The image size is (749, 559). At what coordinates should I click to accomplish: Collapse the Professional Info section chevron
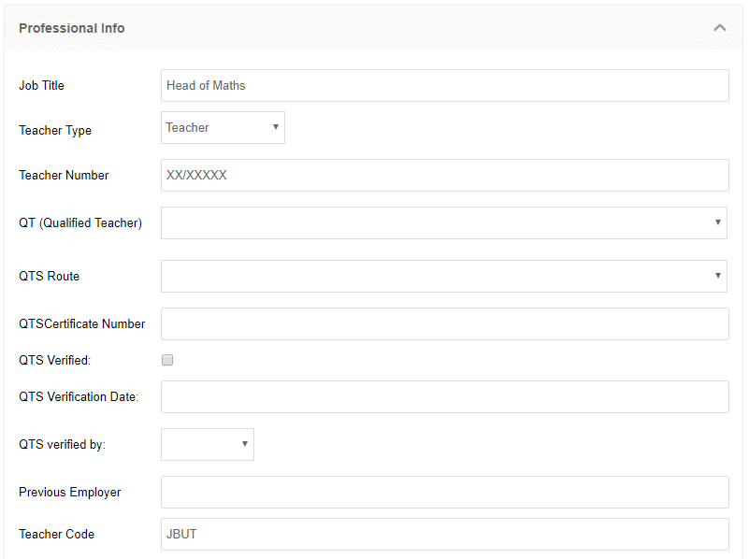(x=719, y=28)
